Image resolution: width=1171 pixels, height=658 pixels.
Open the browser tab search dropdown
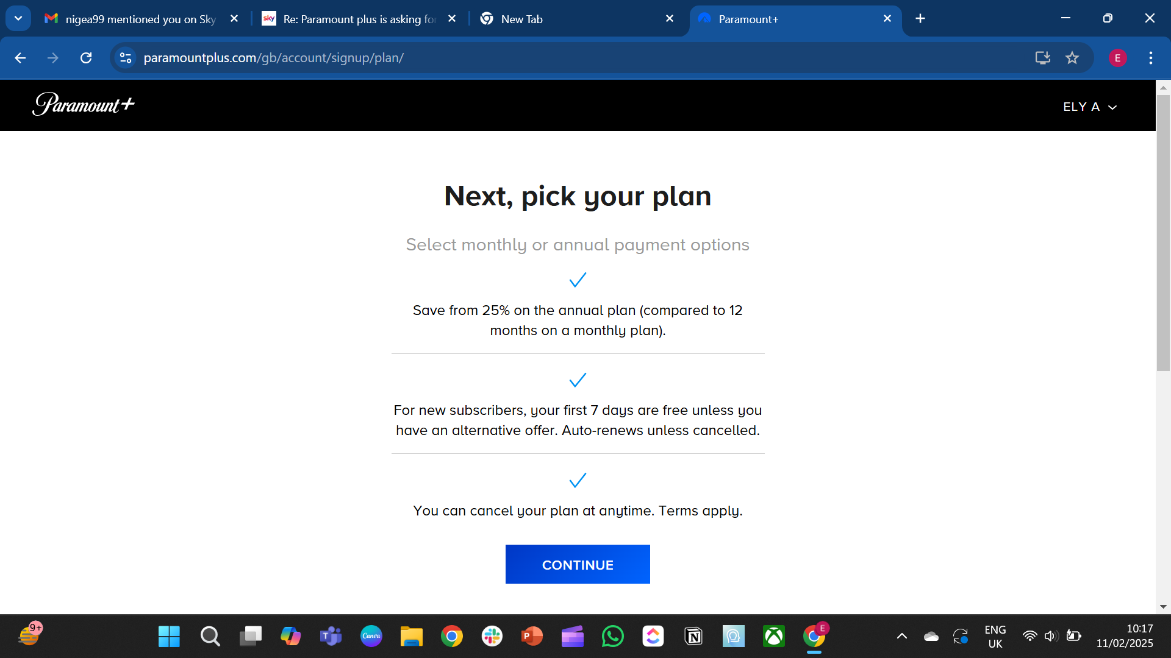click(x=18, y=18)
